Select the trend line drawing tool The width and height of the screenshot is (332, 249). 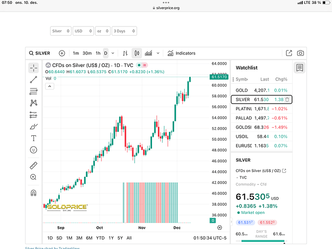33,79
